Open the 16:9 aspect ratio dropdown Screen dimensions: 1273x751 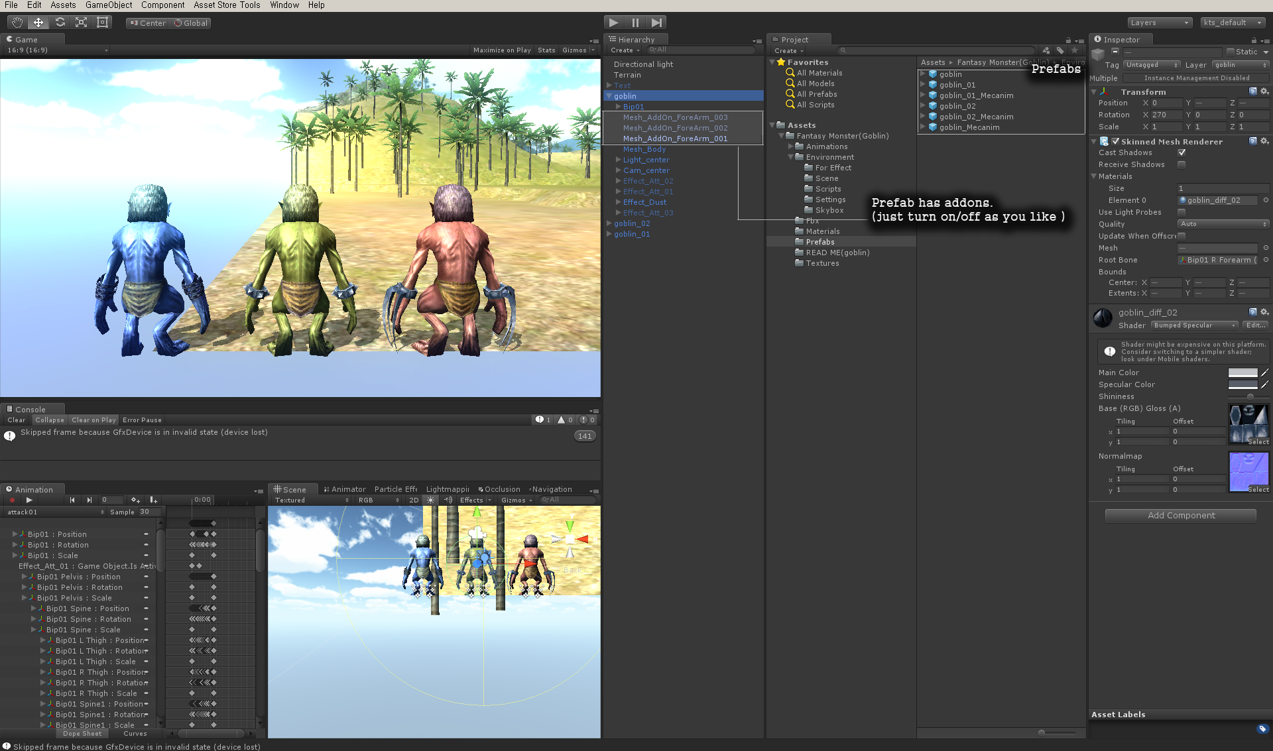[57, 50]
